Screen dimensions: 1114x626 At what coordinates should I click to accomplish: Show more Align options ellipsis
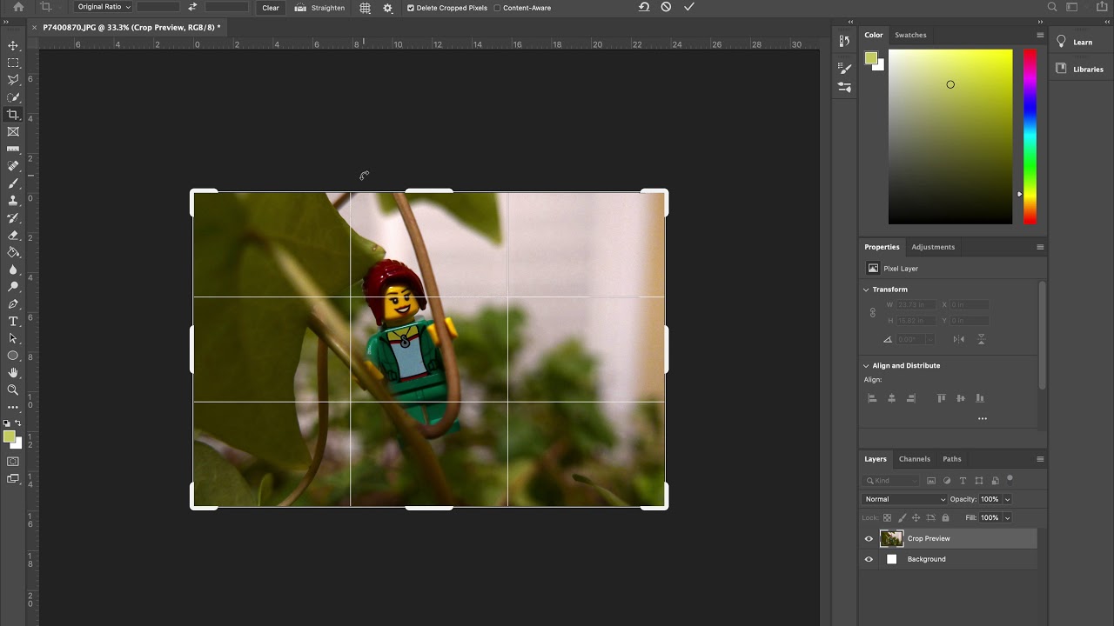[983, 418]
